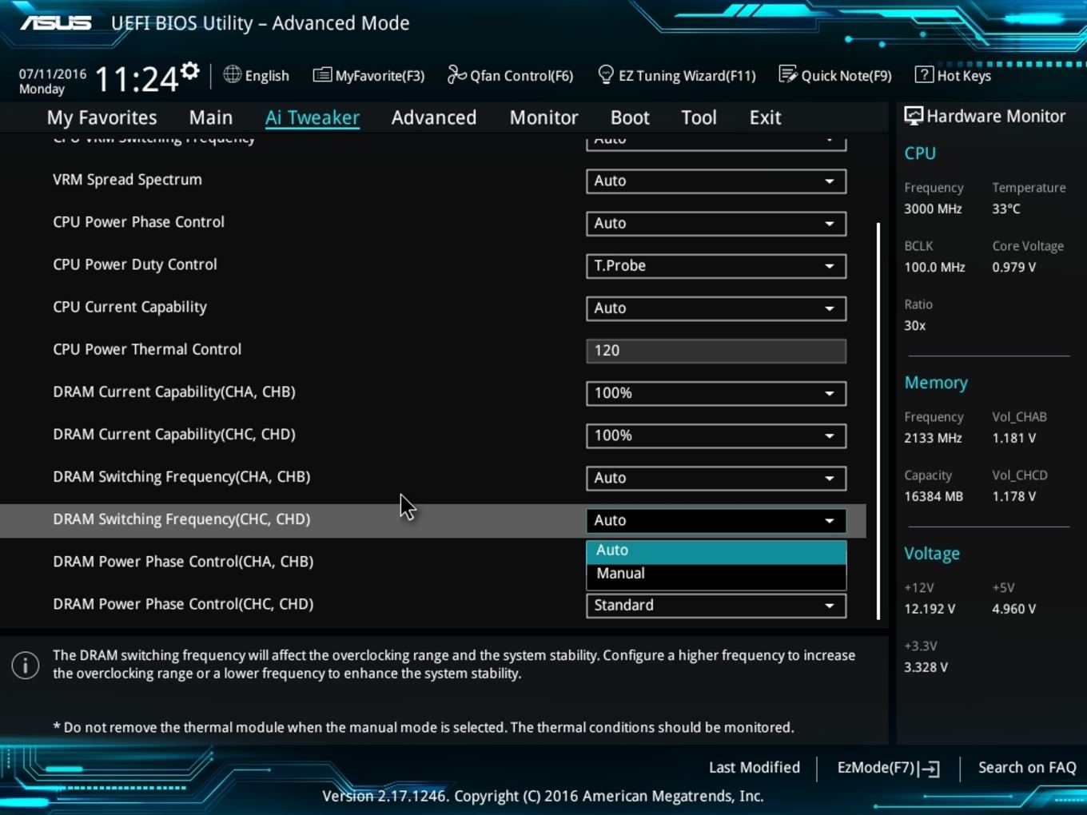Image resolution: width=1087 pixels, height=815 pixels.
Task: Select CPU Power Duty Control label
Action: pyautogui.click(x=135, y=264)
